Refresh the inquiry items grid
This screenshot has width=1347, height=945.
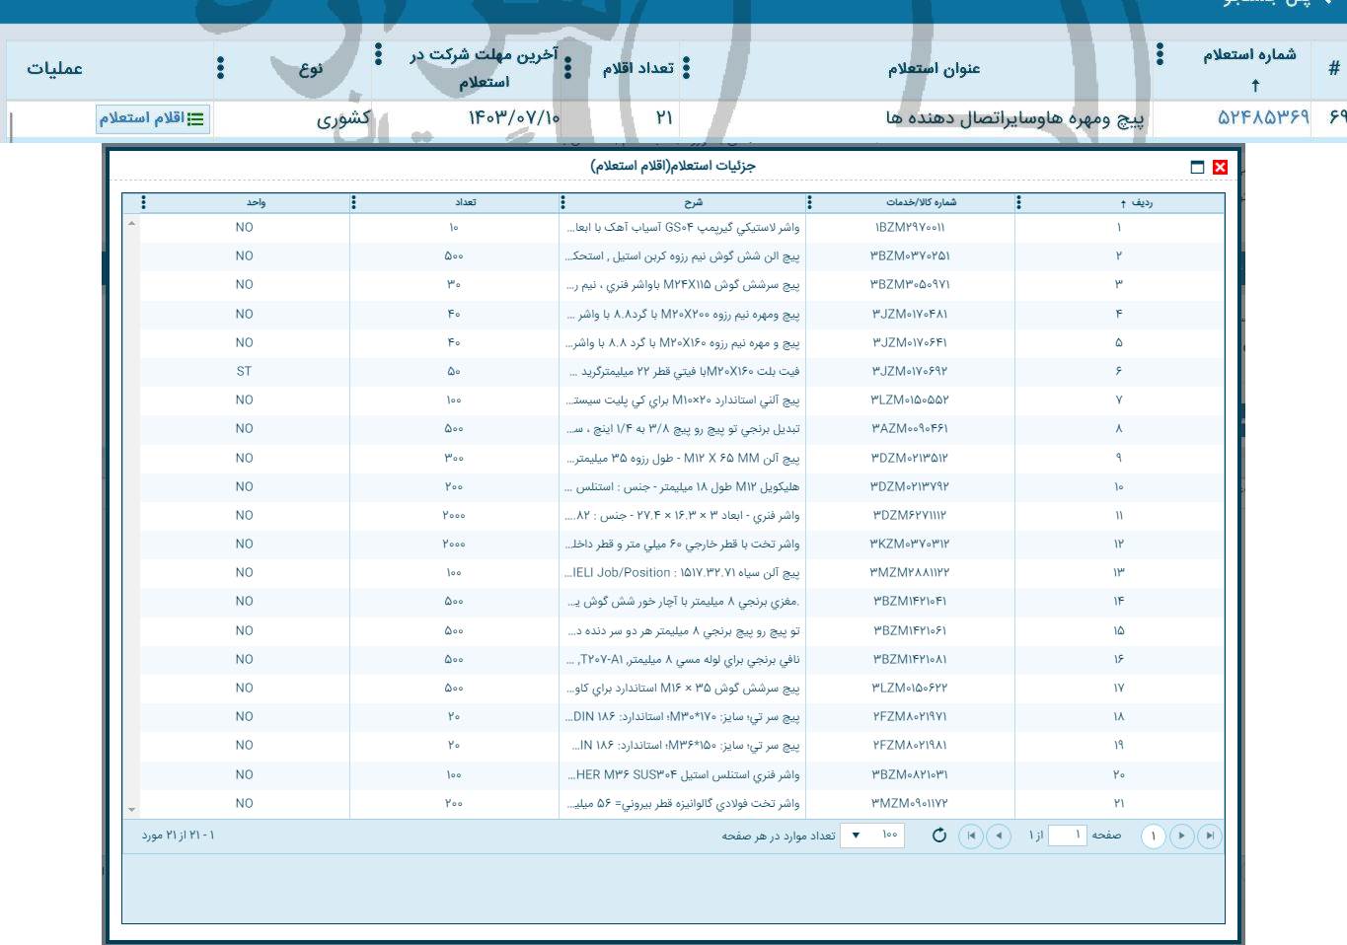[x=939, y=836]
